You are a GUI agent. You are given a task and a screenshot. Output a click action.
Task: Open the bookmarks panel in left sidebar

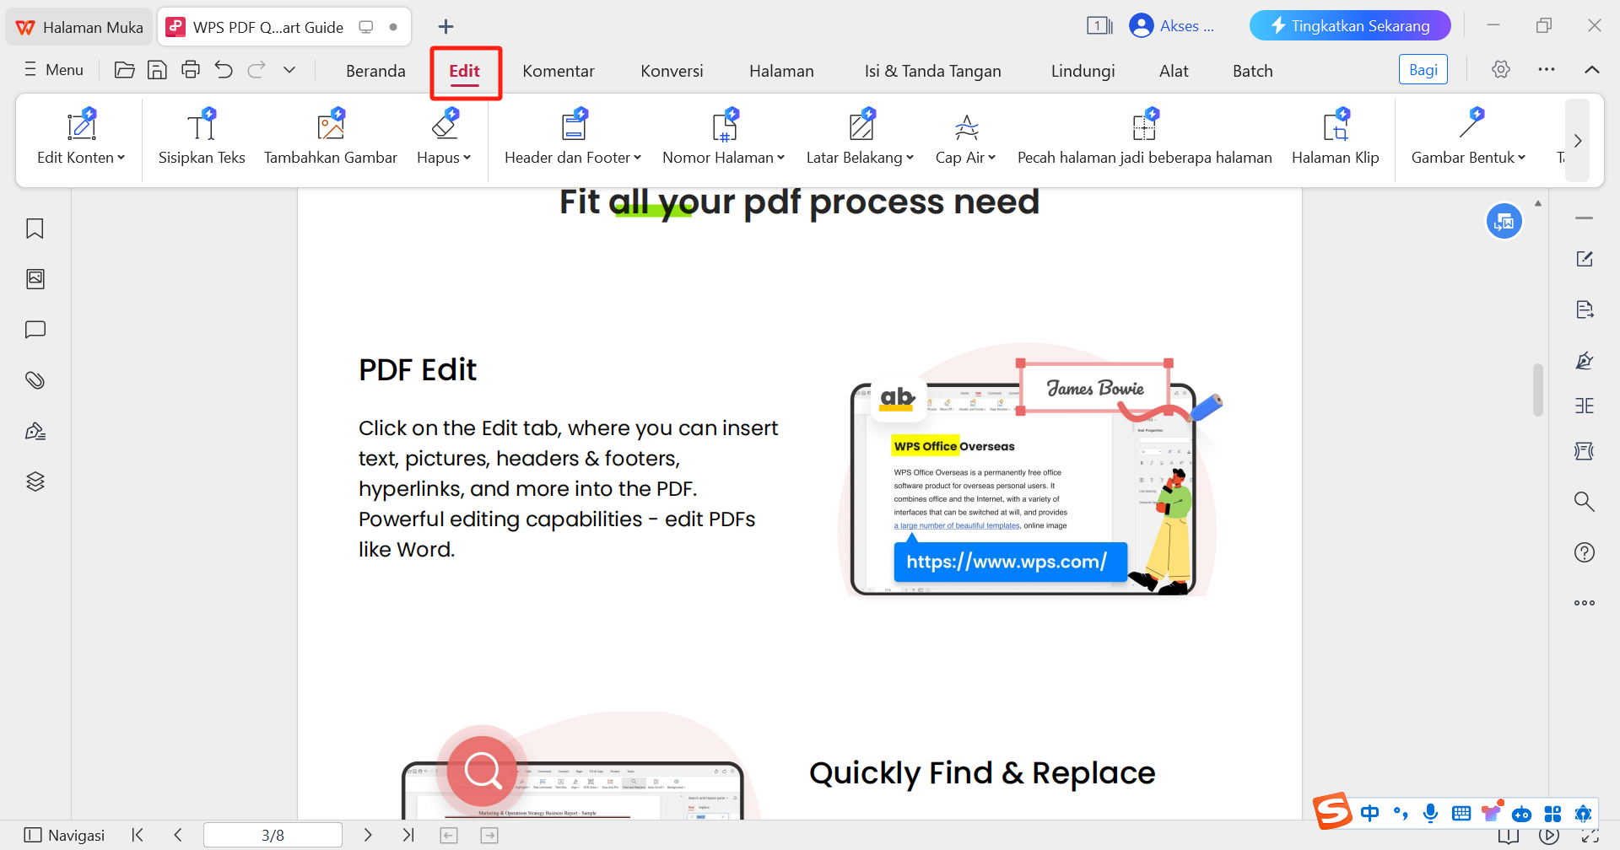[x=35, y=229]
